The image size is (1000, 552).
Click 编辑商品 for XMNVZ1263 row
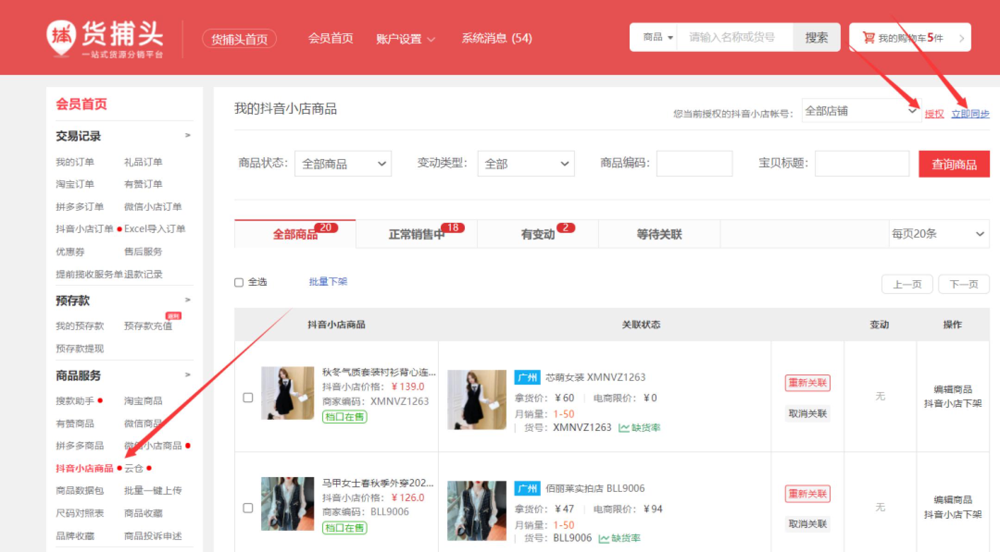[953, 389]
